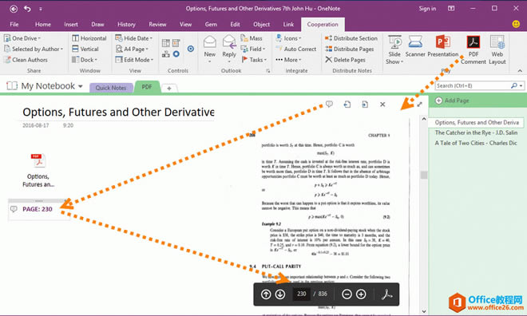The image size is (527, 316).
Task: Go to previous PDF page arrow
Action: click(x=266, y=294)
